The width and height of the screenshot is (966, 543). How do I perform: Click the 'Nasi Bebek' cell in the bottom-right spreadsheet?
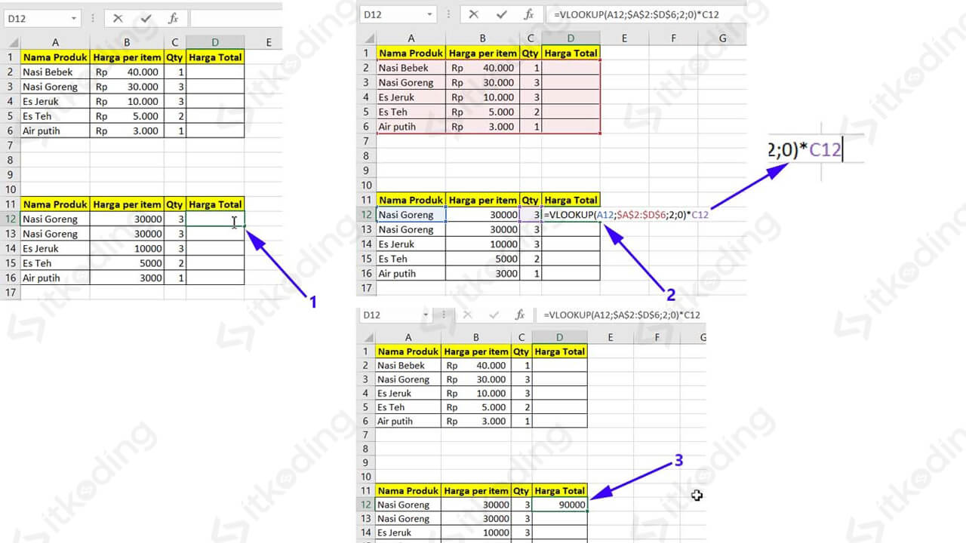coord(408,366)
